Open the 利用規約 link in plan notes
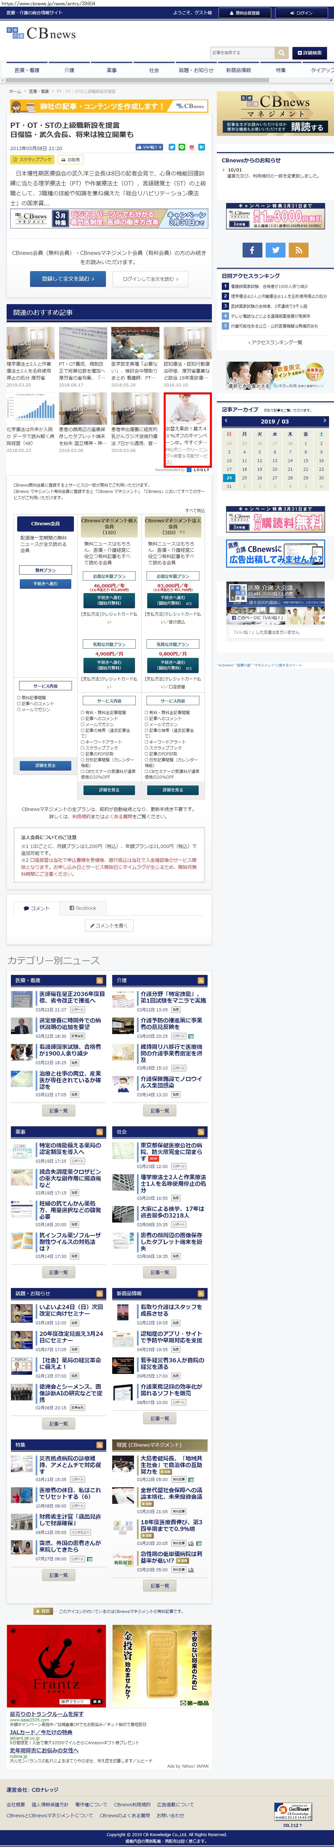 pos(81,816)
